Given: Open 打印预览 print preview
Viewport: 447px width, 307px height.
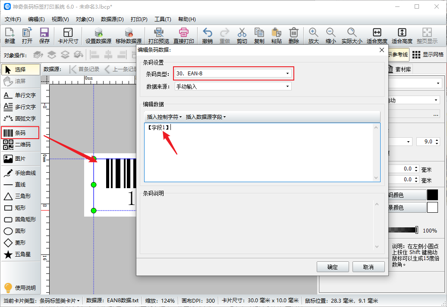Looking at the screenshot, I should point(158,36).
